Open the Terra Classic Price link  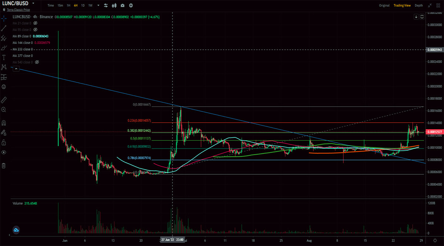point(18,10)
